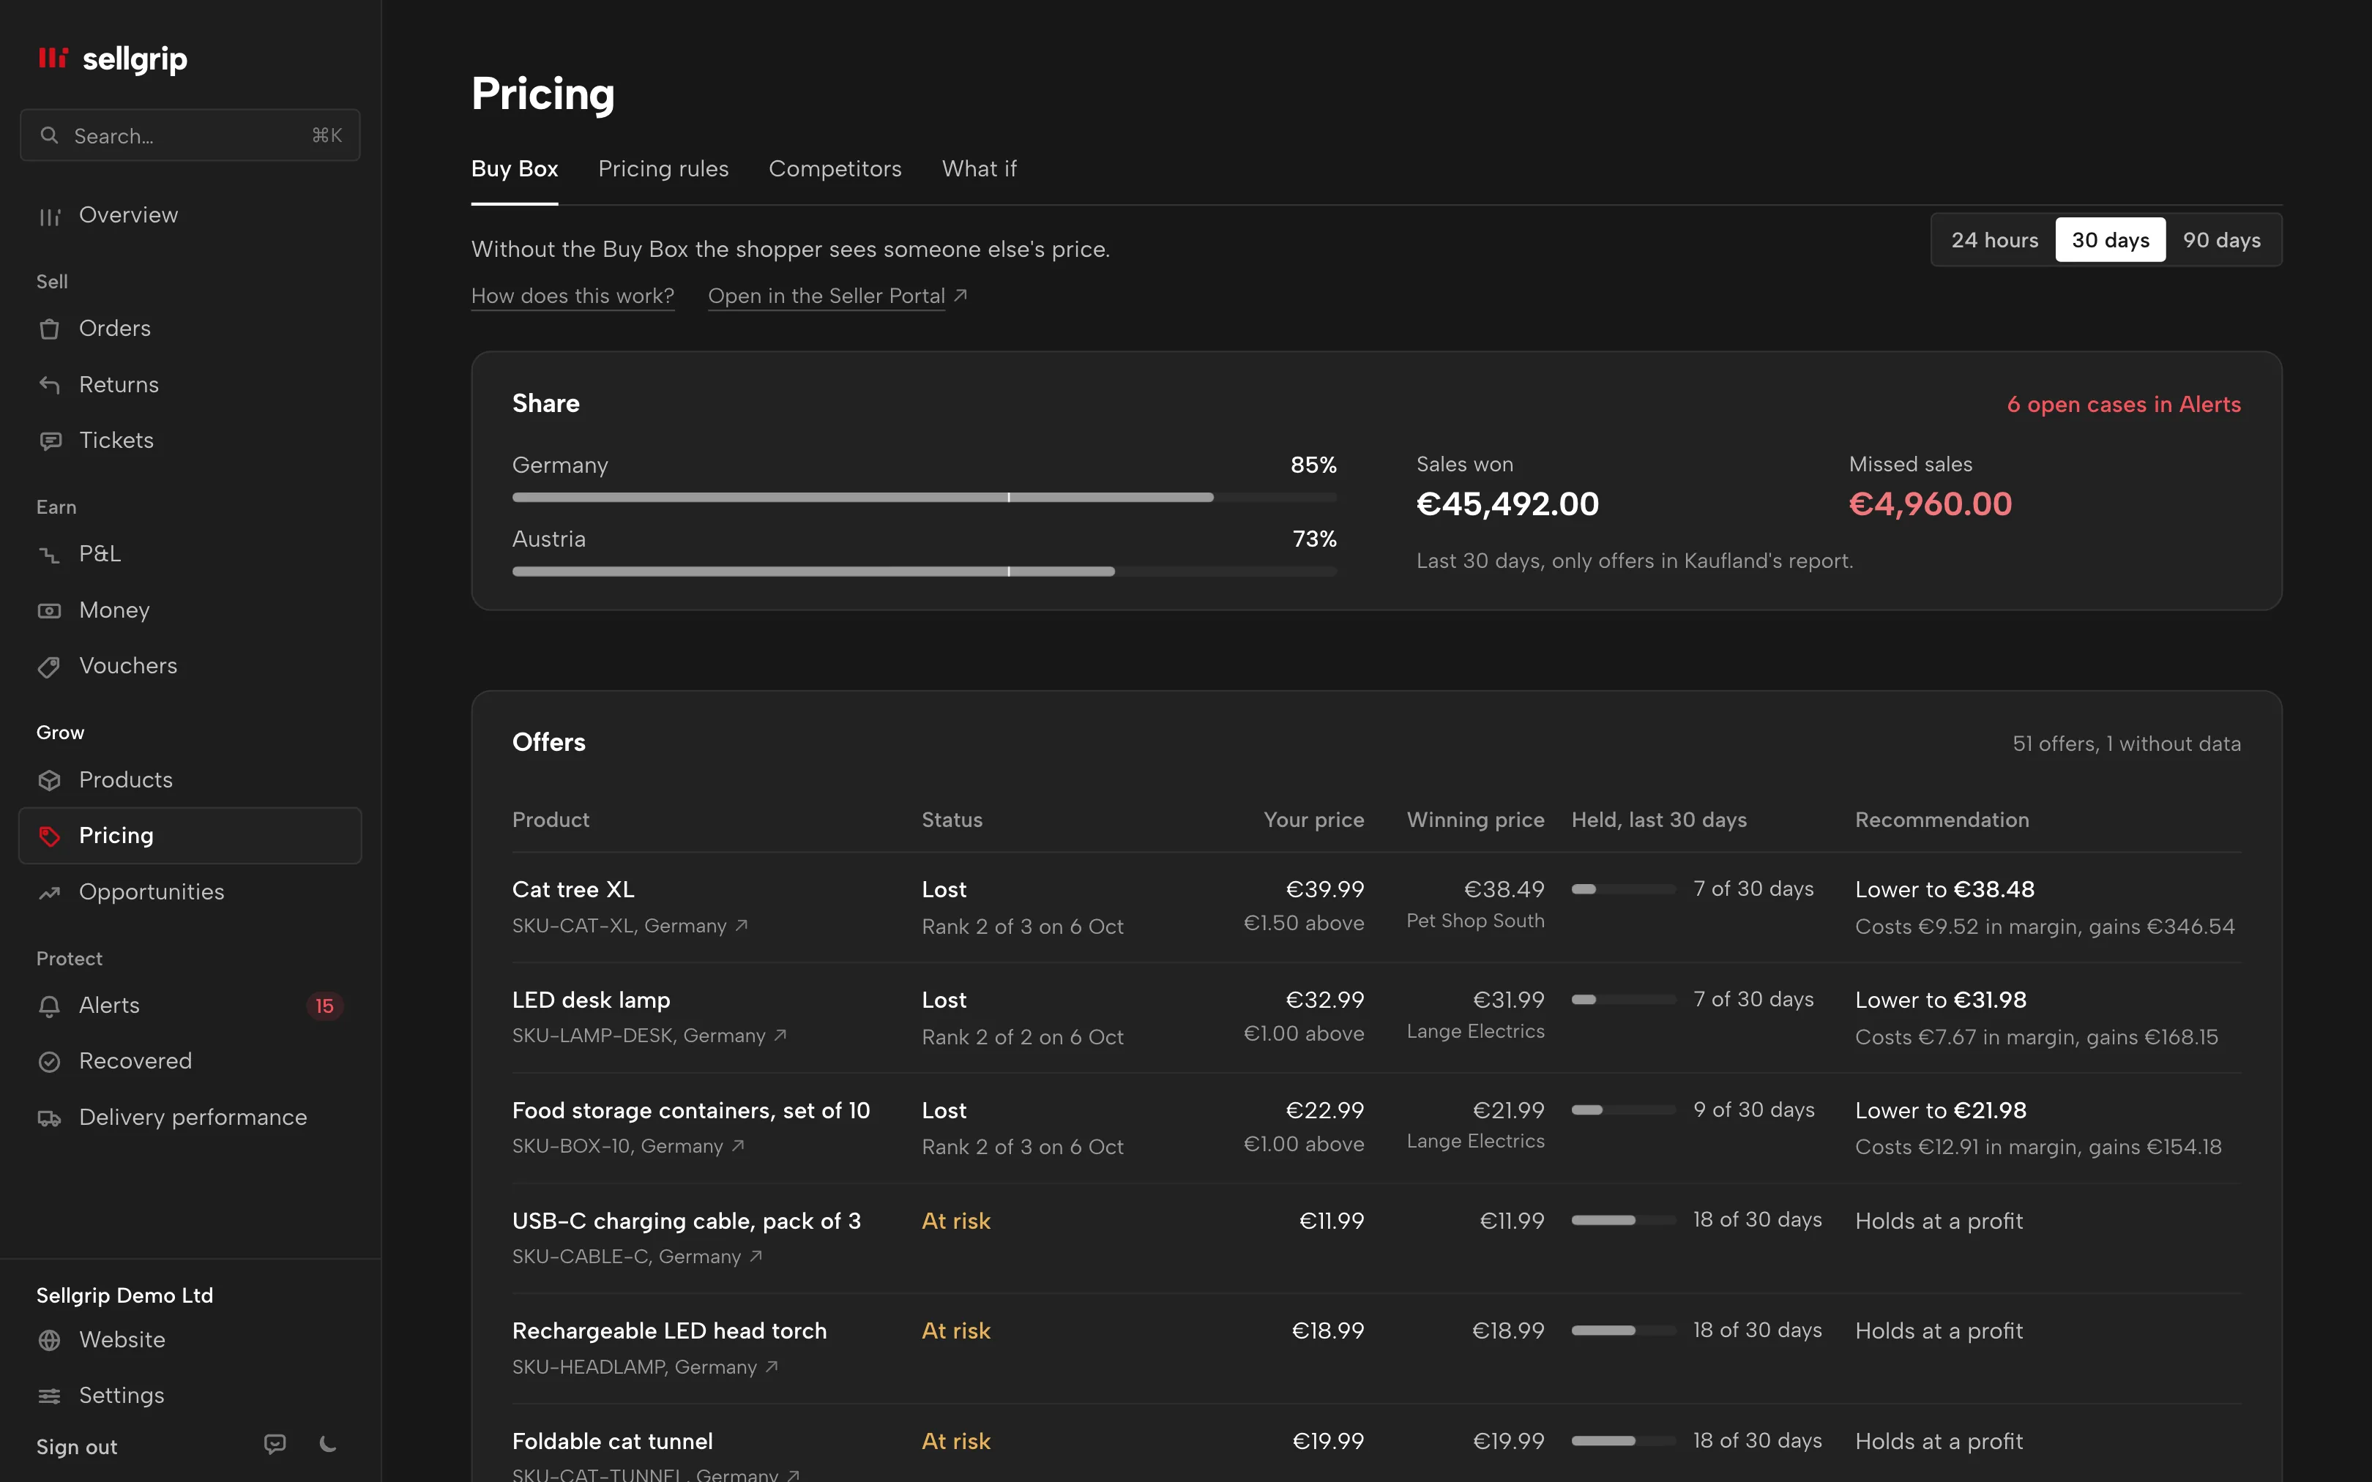The width and height of the screenshot is (2372, 1482).
Task: Switch to the Pricing rules tab
Action: click(663, 168)
